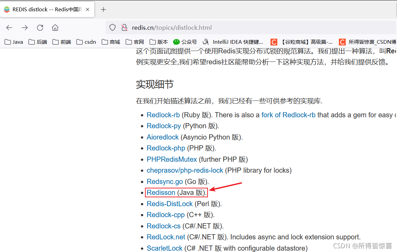Close the REDIS distlock tab
Screen dimensions: 397x252
[x=88, y=9]
